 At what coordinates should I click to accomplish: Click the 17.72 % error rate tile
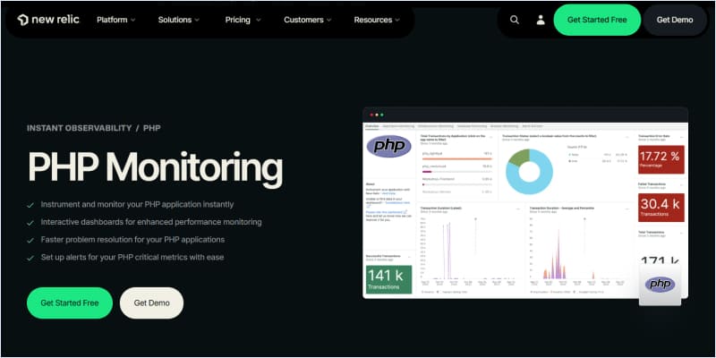click(661, 159)
